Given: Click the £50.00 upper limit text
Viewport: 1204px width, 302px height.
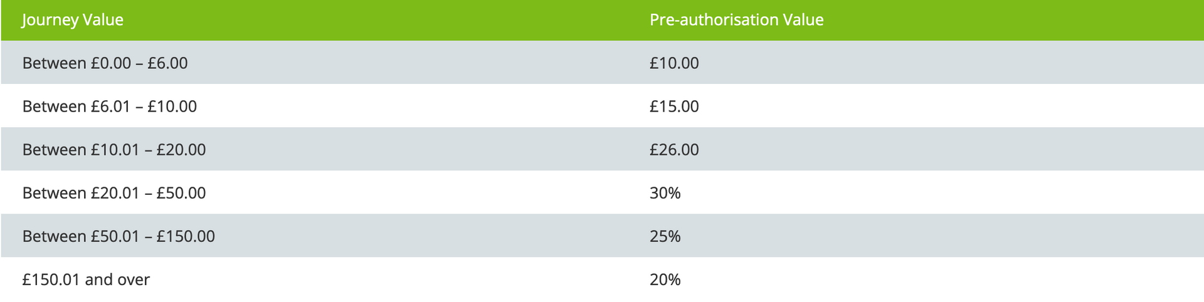Looking at the screenshot, I should pos(181,192).
